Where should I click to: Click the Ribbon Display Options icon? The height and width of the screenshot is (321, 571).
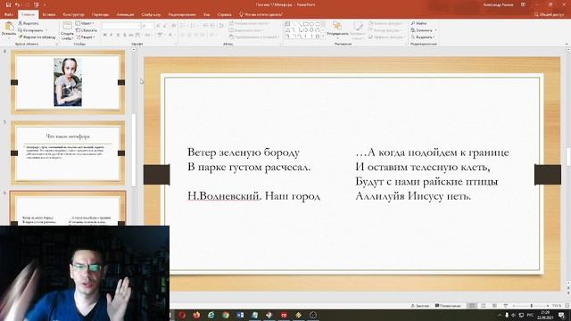[x=523, y=4]
